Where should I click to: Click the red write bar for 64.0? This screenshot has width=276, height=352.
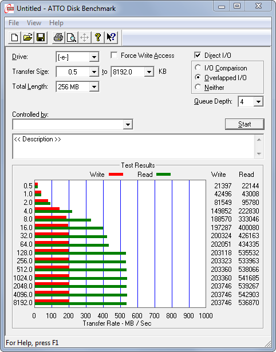52,243
